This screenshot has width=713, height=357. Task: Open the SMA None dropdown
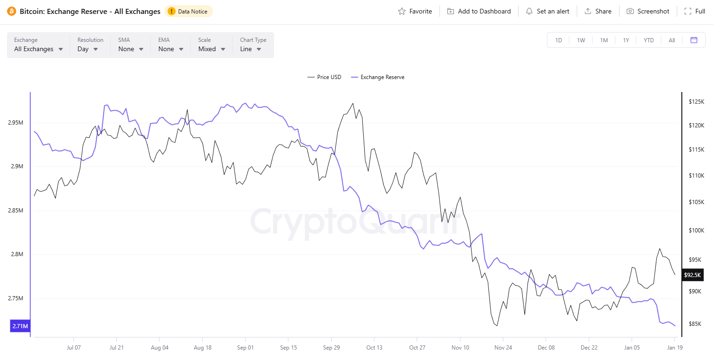pos(130,45)
